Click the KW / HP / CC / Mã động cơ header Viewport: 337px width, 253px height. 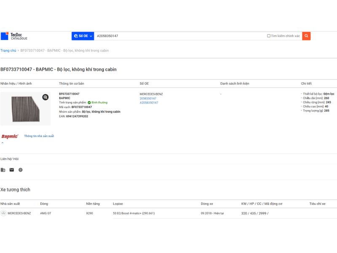point(262,204)
